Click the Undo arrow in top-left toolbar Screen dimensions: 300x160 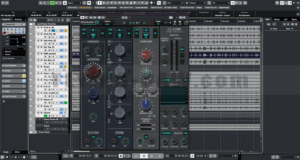[x=3, y=3]
